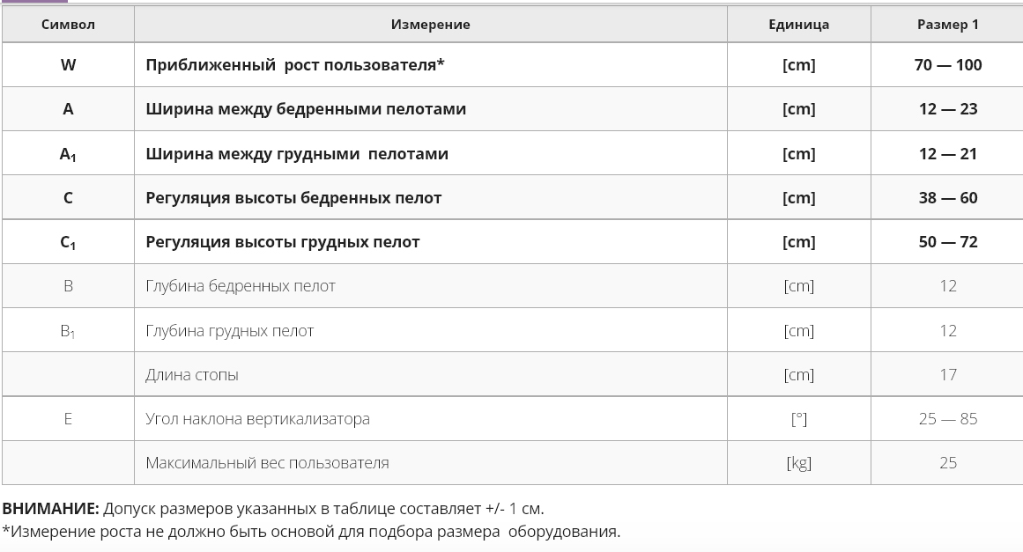The image size is (1023, 552).
Task: Select the Приближенный рост пользователя row text
Action: coord(295,65)
